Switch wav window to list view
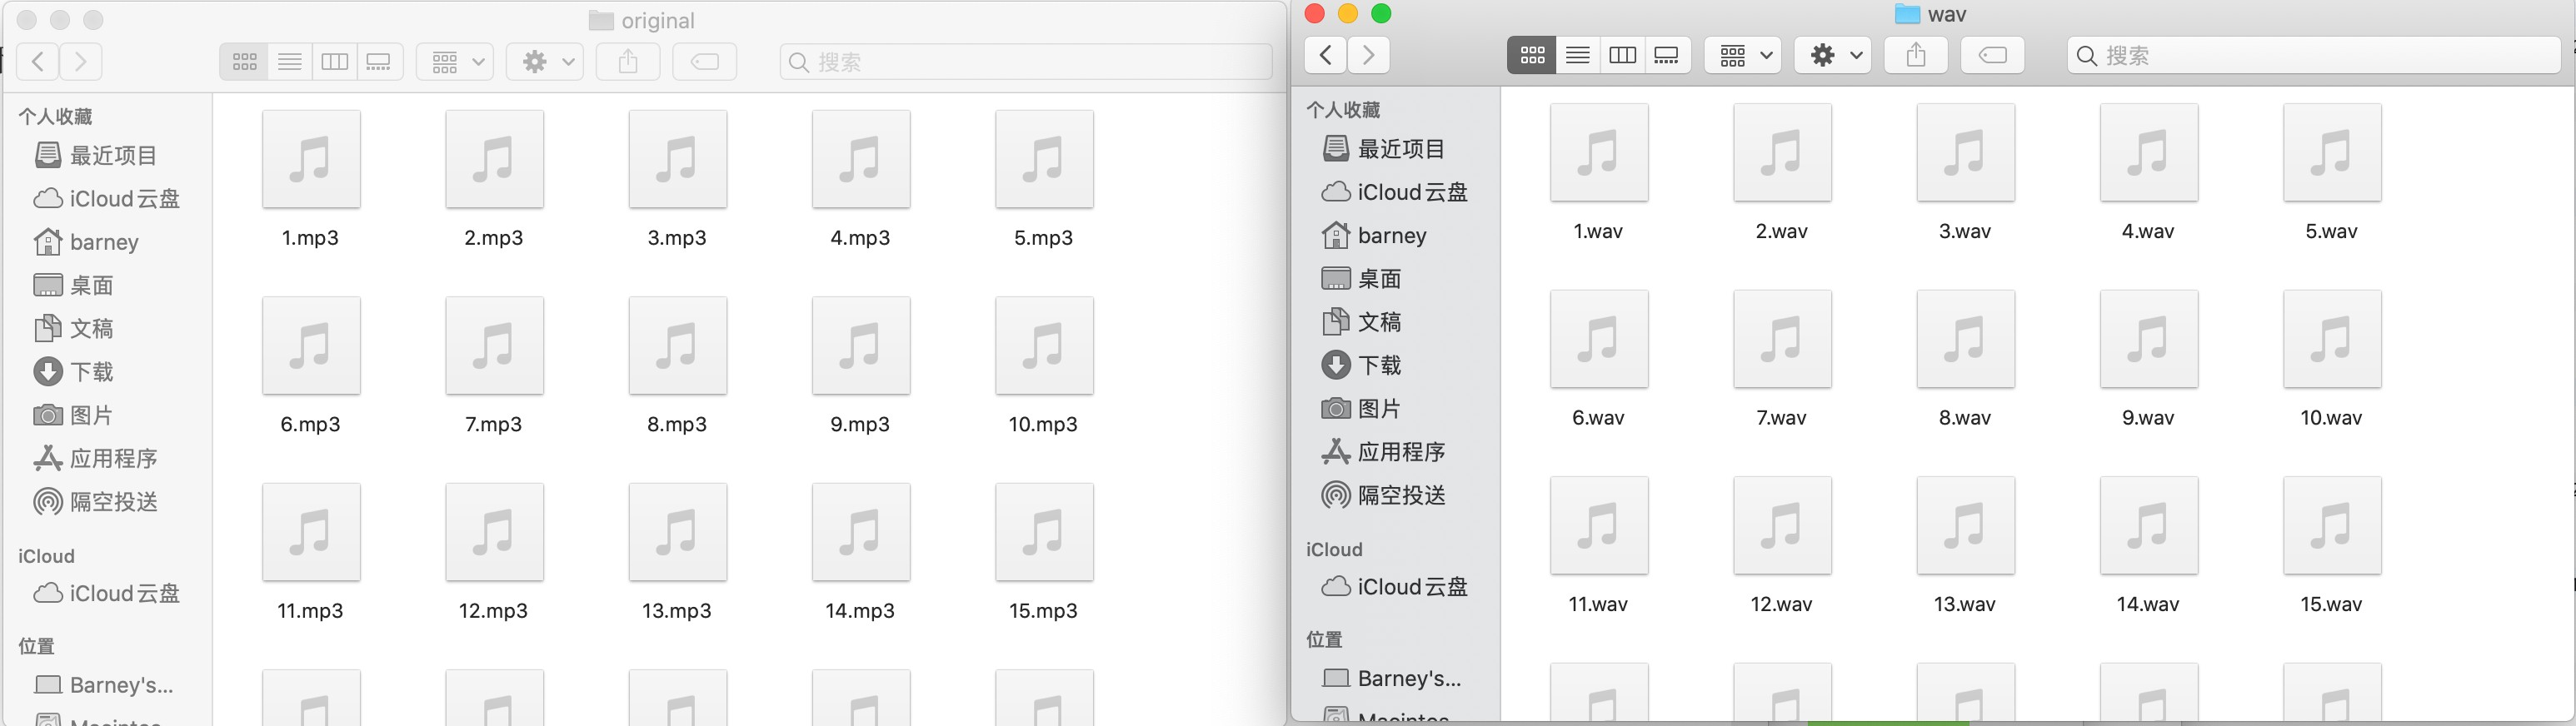2576x726 pixels. point(1577,55)
